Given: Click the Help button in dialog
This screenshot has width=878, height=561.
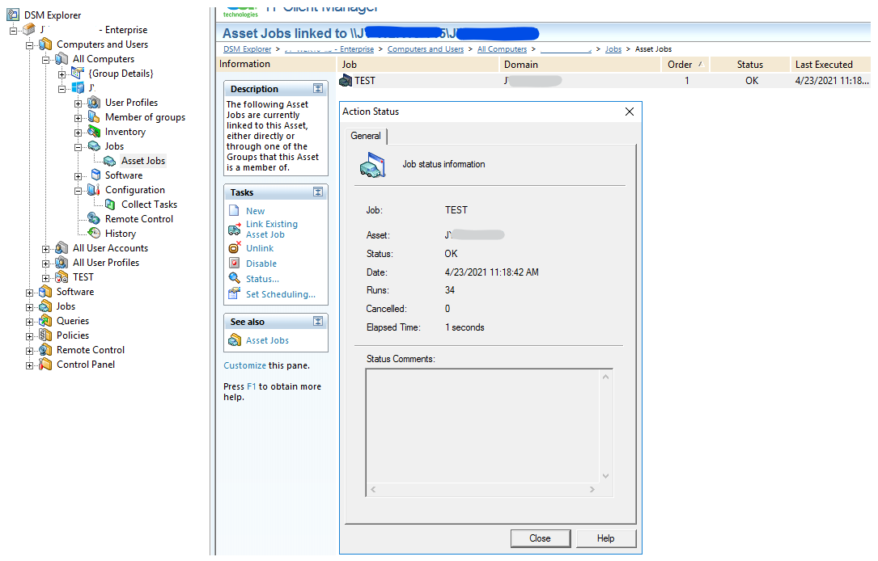Looking at the screenshot, I should [x=605, y=538].
